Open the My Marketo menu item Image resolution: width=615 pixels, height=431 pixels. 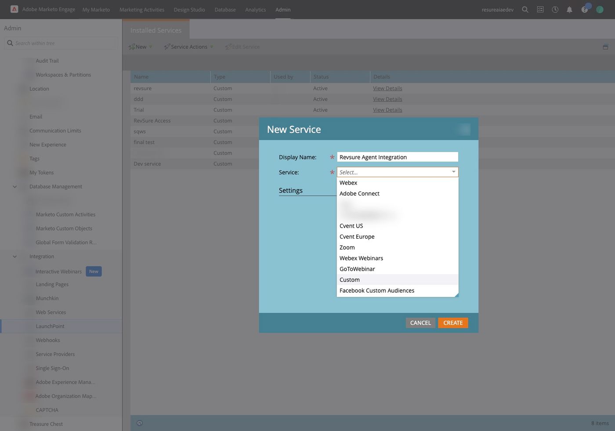[x=96, y=10]
